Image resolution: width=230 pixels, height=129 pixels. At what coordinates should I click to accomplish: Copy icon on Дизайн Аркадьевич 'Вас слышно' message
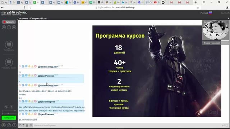click(23, 85)
